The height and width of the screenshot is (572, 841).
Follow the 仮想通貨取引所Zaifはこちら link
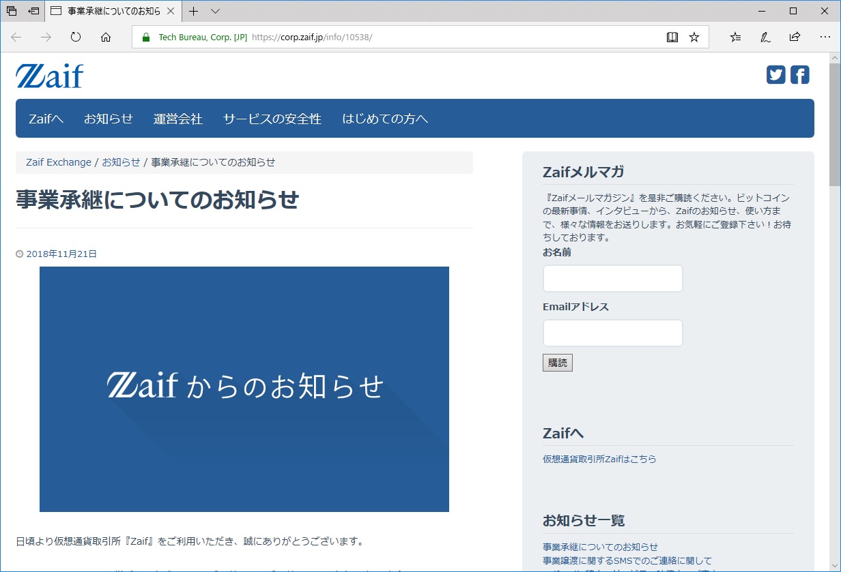[x=599, y=459]
